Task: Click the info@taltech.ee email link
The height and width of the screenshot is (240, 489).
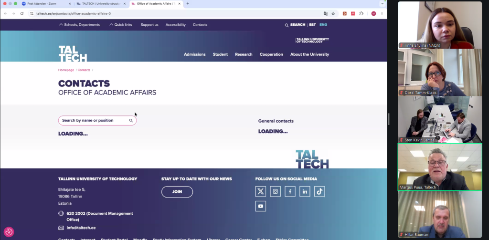Action: (x=81, y=228)
